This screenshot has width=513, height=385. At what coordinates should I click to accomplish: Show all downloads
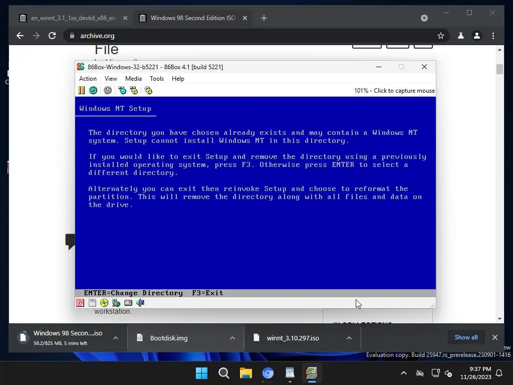tap(466, 337)
